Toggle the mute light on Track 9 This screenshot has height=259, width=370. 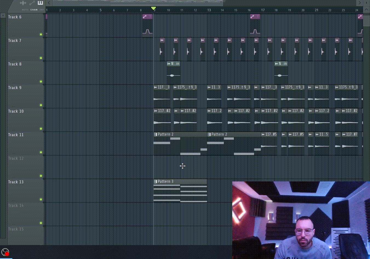[x=41, y=105]
